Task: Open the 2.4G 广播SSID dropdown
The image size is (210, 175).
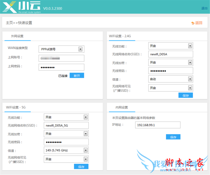Action: (171, 88)
